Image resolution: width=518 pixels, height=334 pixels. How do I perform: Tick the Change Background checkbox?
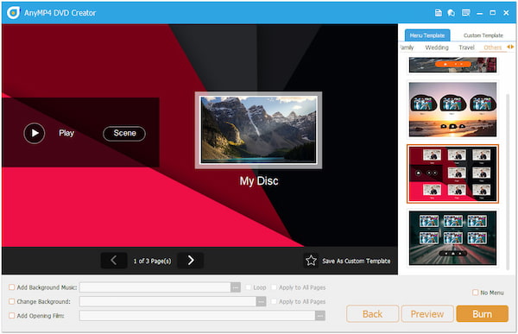(11, 301)
